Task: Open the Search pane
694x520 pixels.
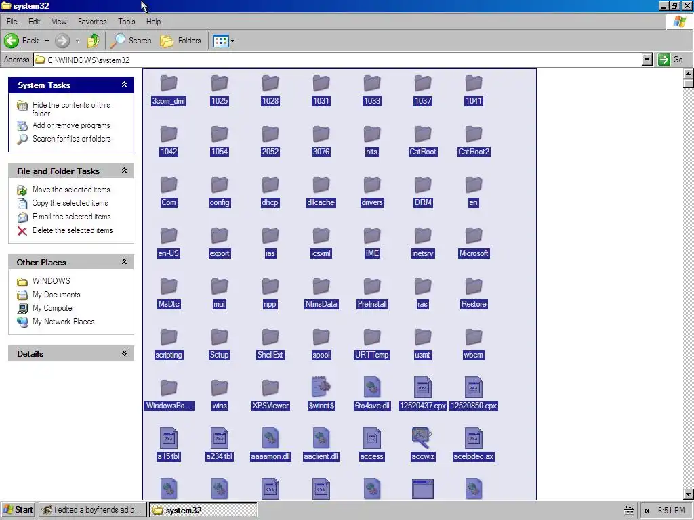Action: 131,41
